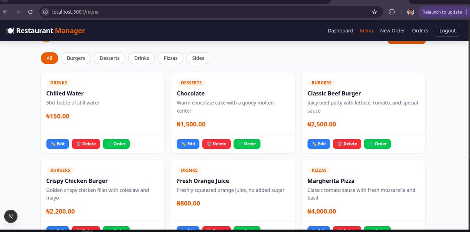Viewport: 470px width, 232px height.
Task: Click the '50cl bottle of still water' description
Action: pyautogui.click(x=73, y=103)
